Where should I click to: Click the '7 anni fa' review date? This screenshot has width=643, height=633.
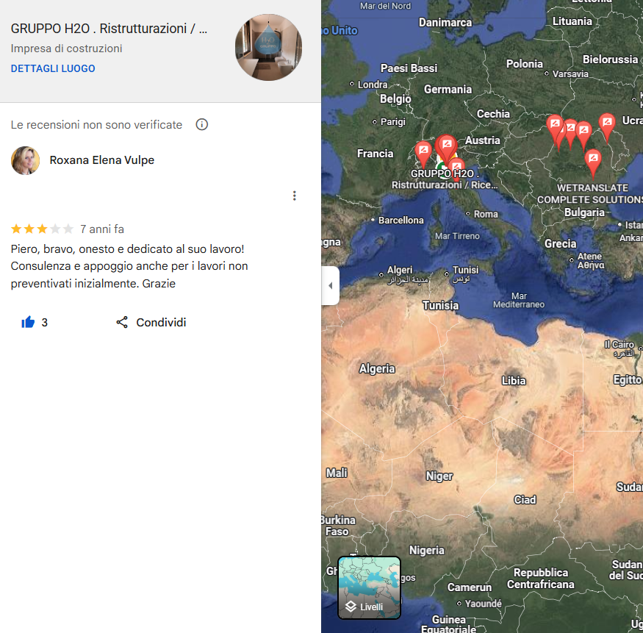[102, 229]
